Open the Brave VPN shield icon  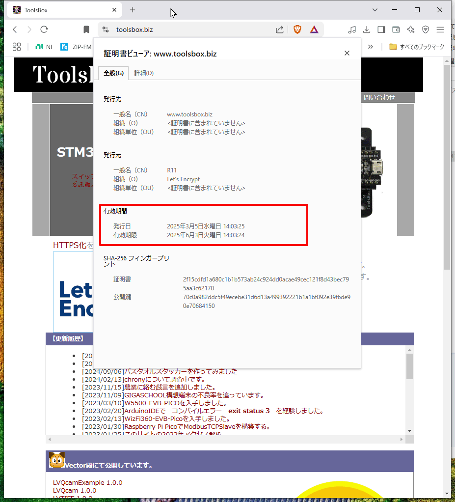tap(426, 30)
